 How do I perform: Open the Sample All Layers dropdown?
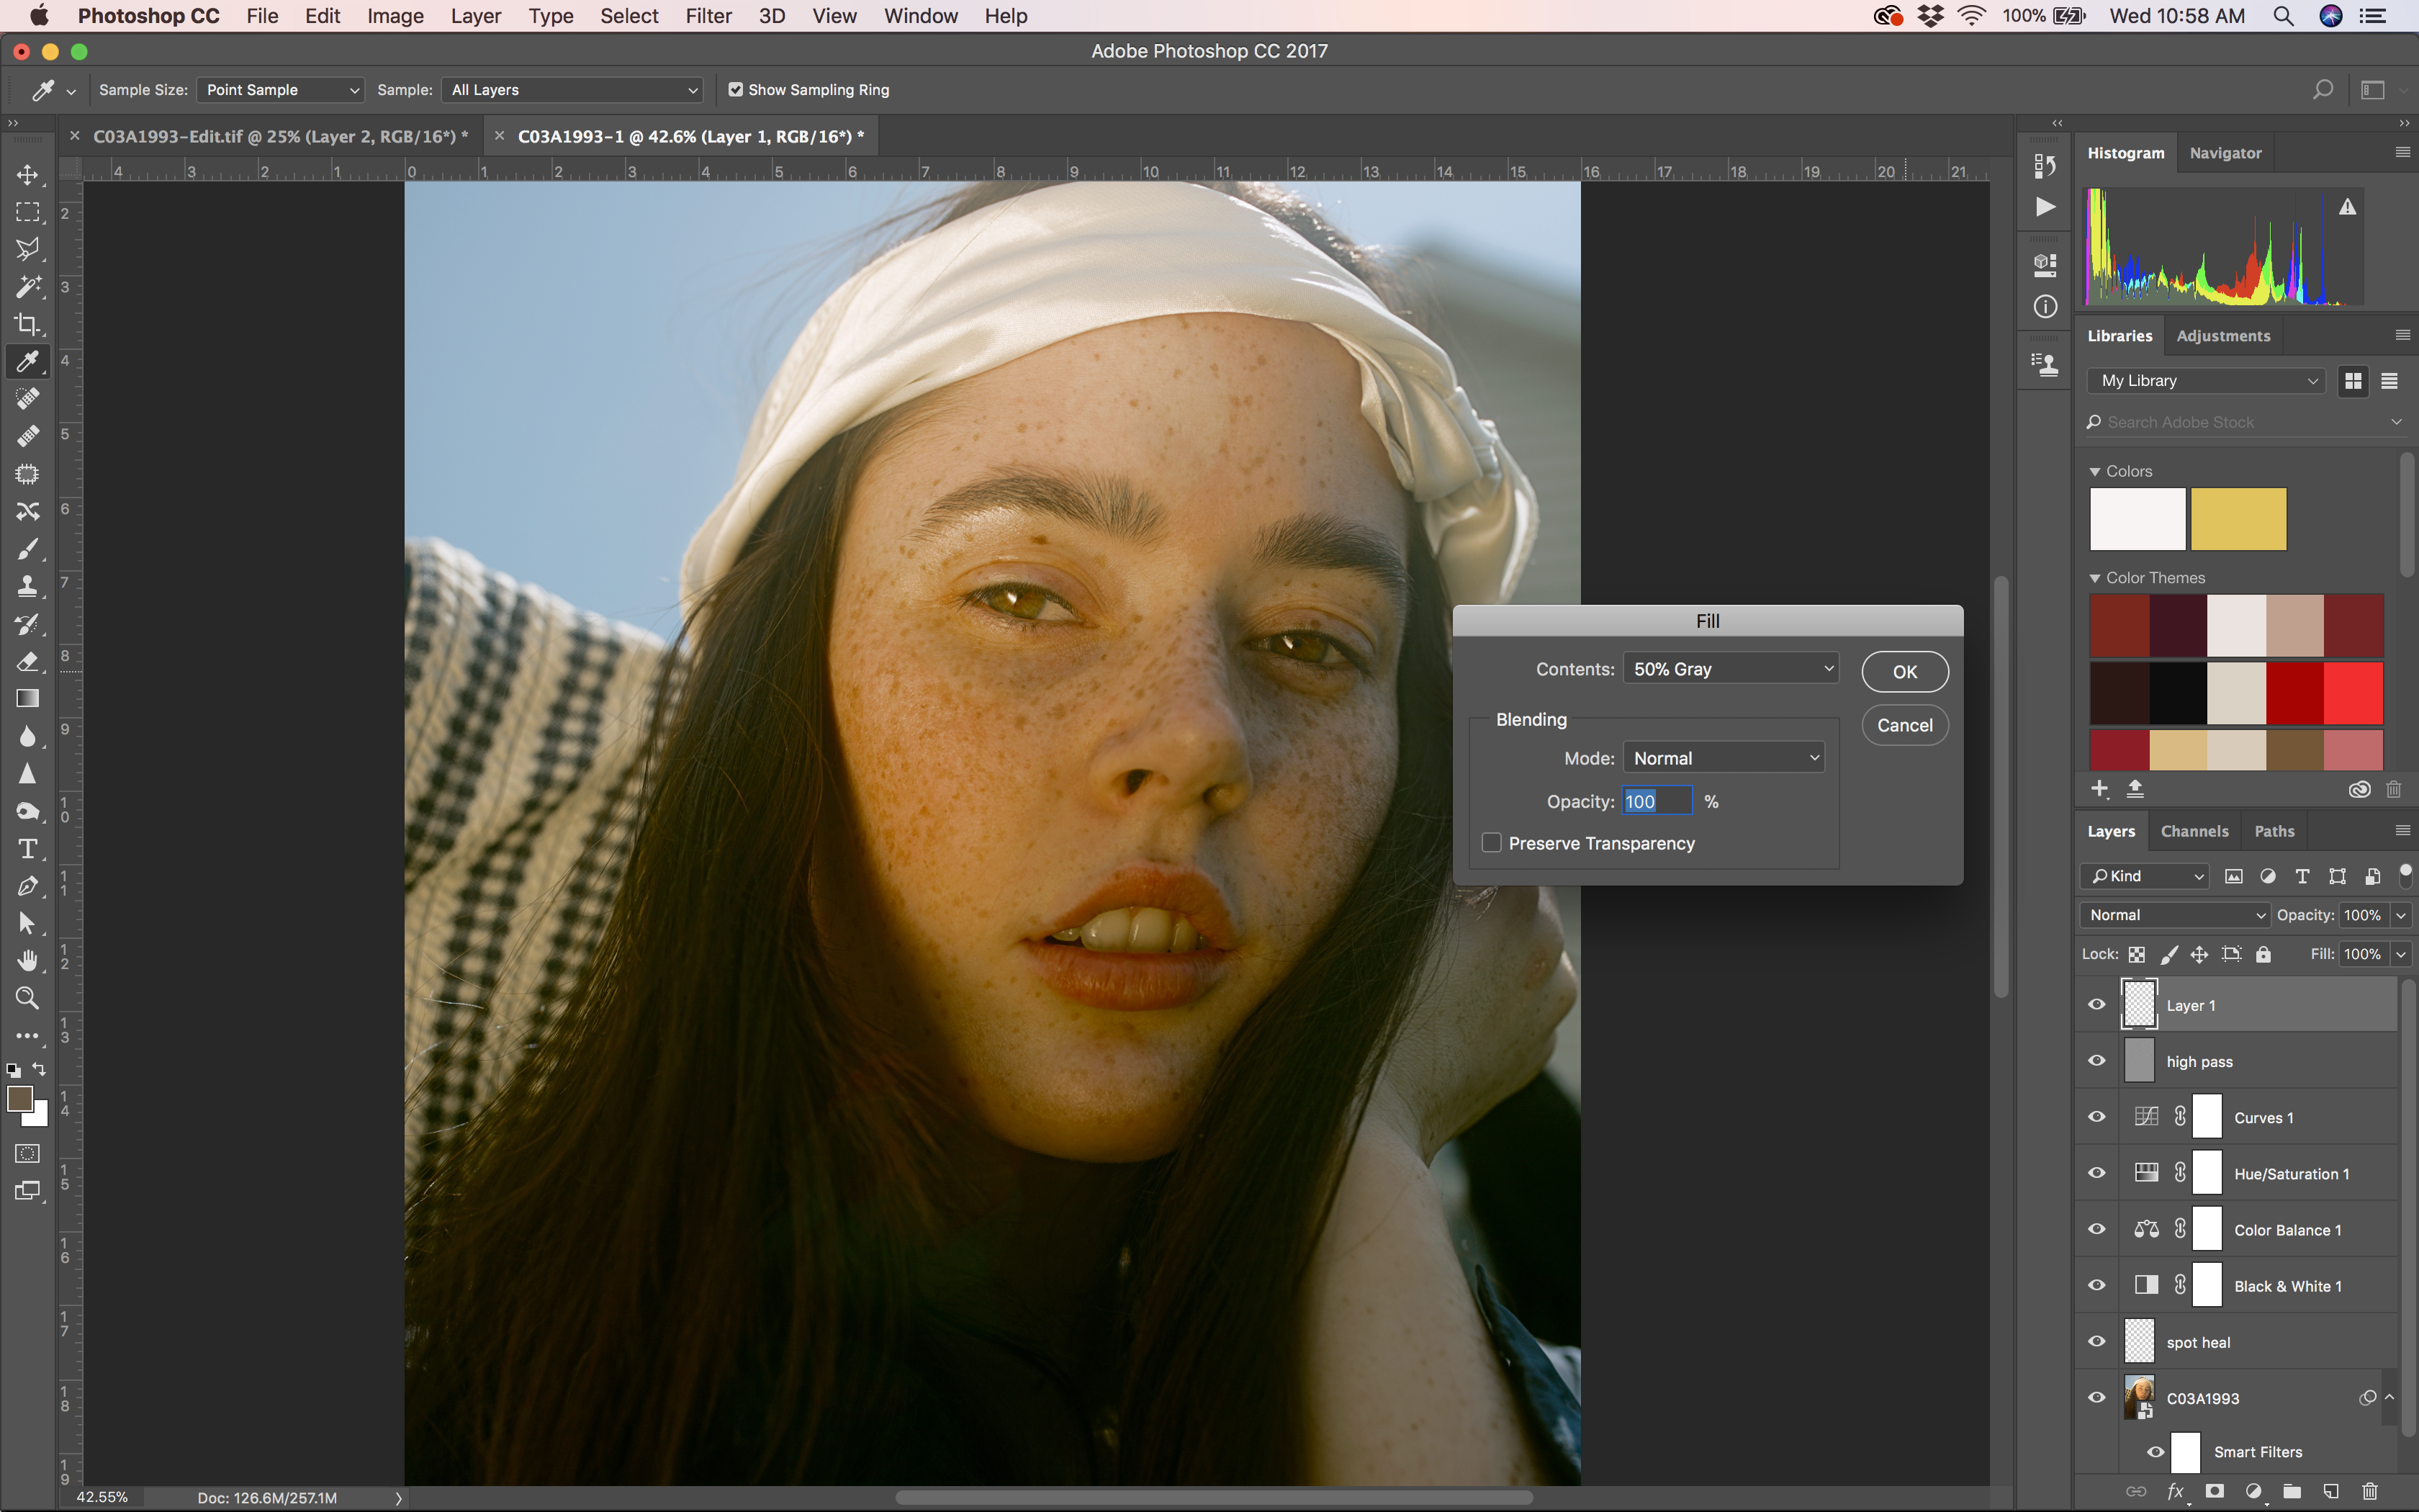pos(572,90)
